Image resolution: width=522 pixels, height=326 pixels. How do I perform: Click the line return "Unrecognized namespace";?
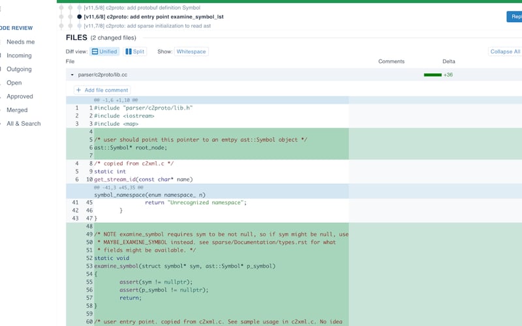point(196,203)
